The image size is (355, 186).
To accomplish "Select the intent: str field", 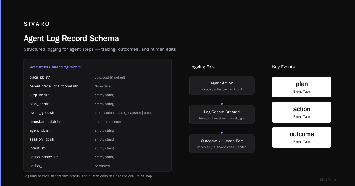I will pos(38,148).
